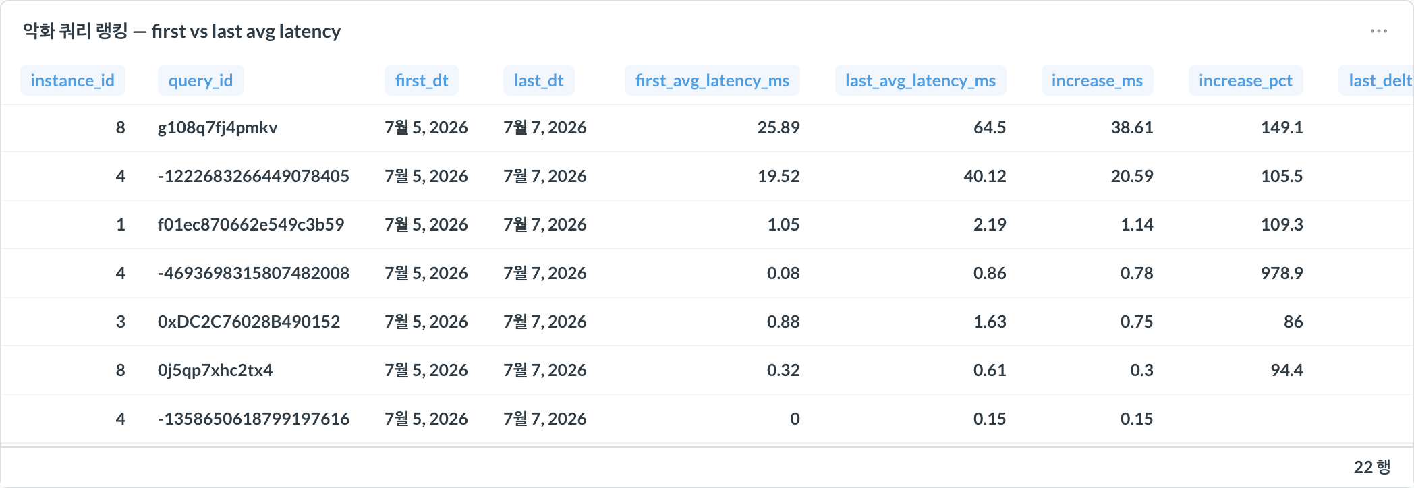1414x488 pixels.
Task: Open the card's three-dot options menu
Action: (1378, 31)
